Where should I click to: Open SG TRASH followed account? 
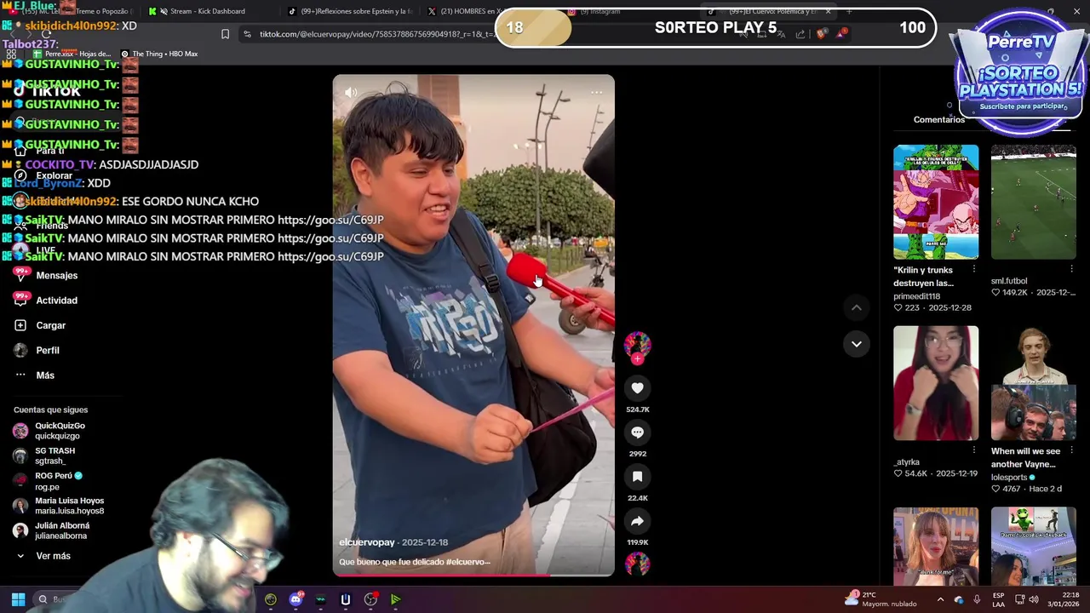tap(54, 455)
